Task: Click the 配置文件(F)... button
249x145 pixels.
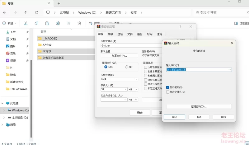Action: point(119,56)
